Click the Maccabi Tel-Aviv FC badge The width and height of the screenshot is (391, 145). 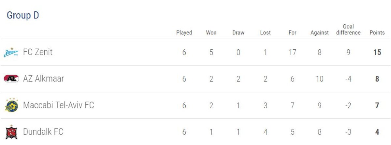click(11, 105)
